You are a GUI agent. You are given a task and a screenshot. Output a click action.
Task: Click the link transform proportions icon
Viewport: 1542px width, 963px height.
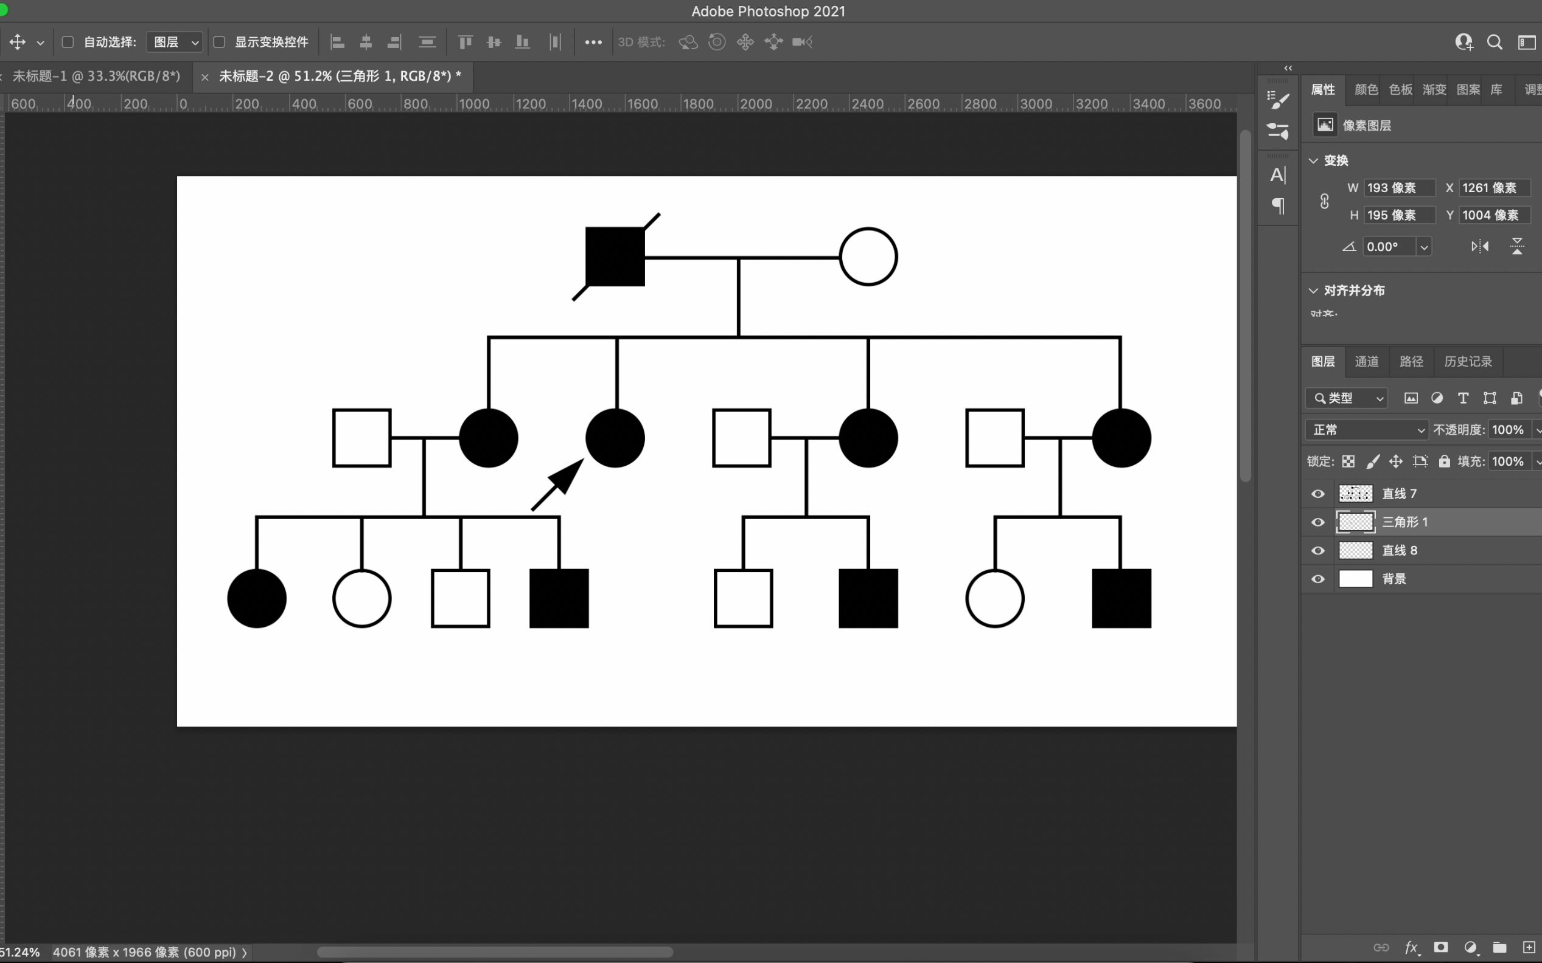[x=1324, y=201]
